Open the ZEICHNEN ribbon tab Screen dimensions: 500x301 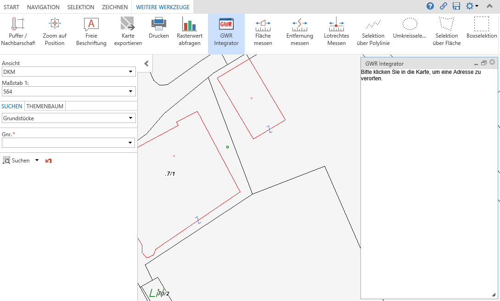[115, 7]
